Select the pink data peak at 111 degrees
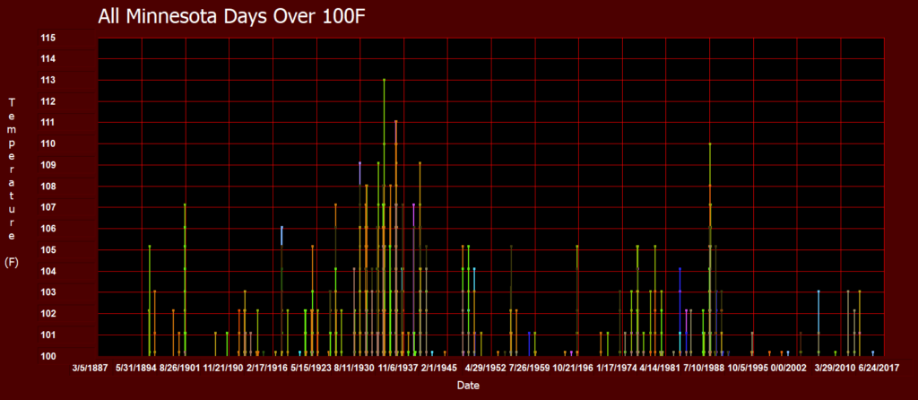 click(x=395, y=122)
